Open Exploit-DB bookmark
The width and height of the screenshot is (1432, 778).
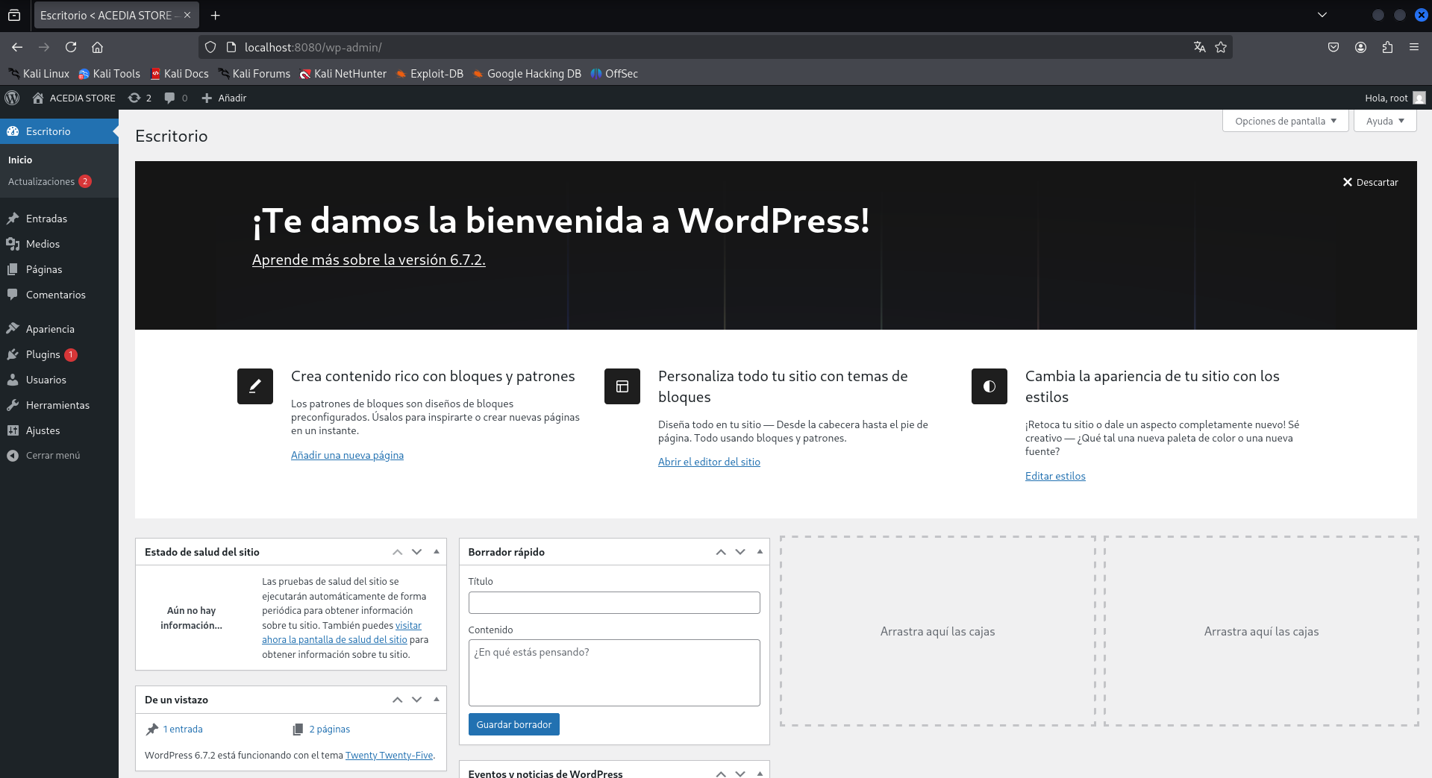tap(429, 73)
